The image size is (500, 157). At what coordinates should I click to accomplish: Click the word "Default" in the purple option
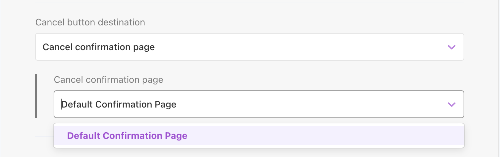point(84,136)
